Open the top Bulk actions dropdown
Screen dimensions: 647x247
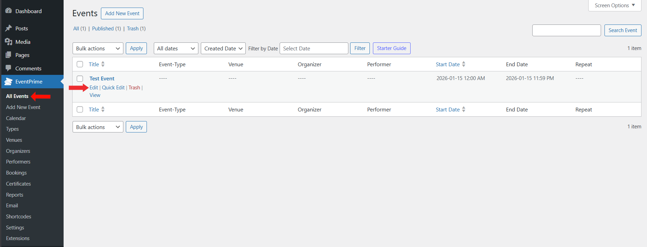pyautogui.click(x=98, y=48)
